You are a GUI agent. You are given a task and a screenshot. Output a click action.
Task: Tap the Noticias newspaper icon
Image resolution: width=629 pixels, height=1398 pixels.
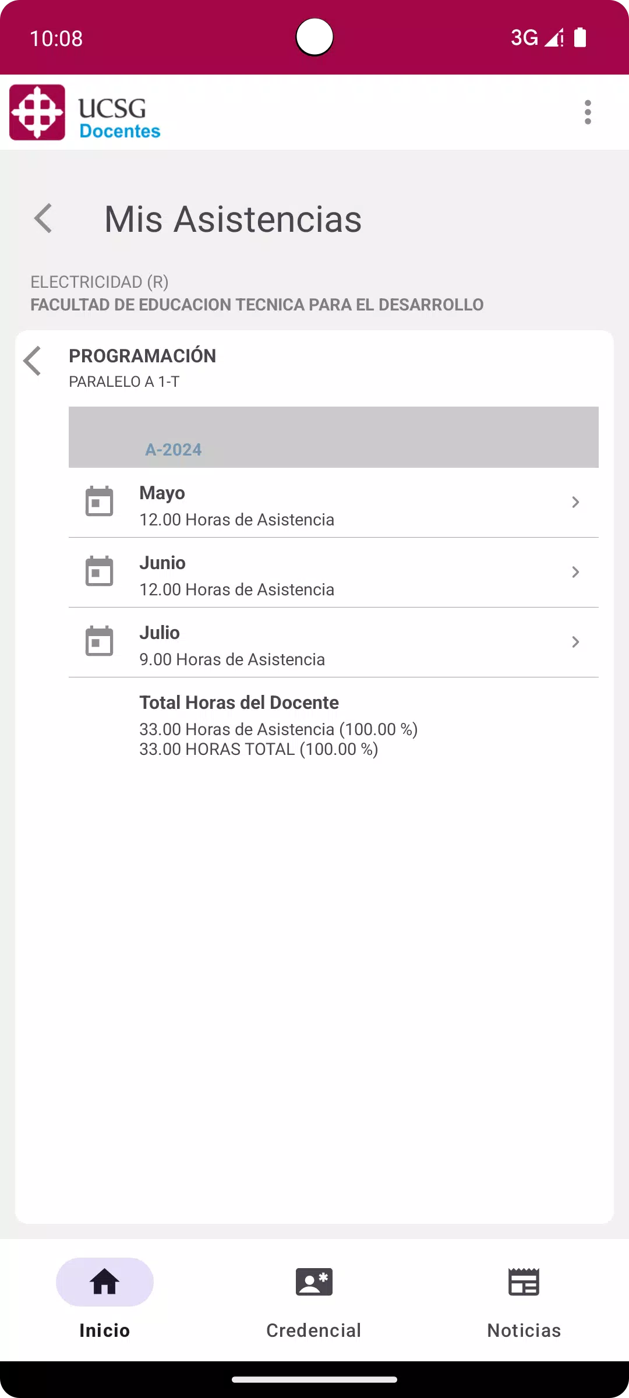coord(524,1281)
